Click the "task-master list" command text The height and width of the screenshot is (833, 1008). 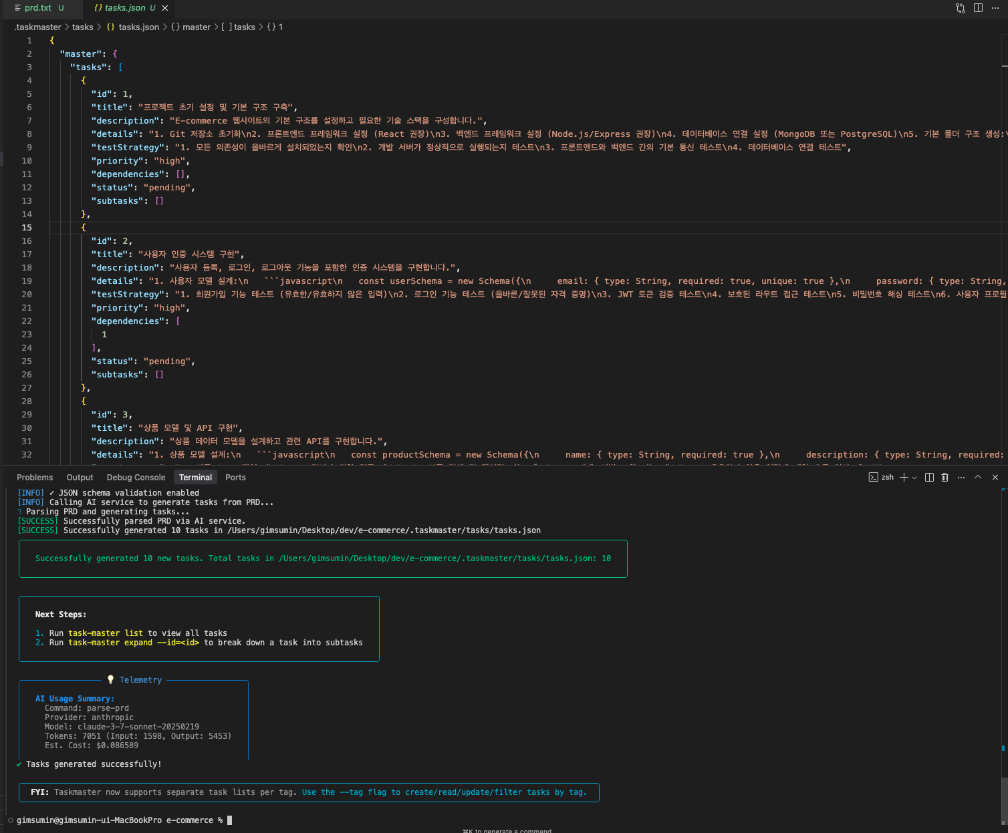(x=106, y=633)
